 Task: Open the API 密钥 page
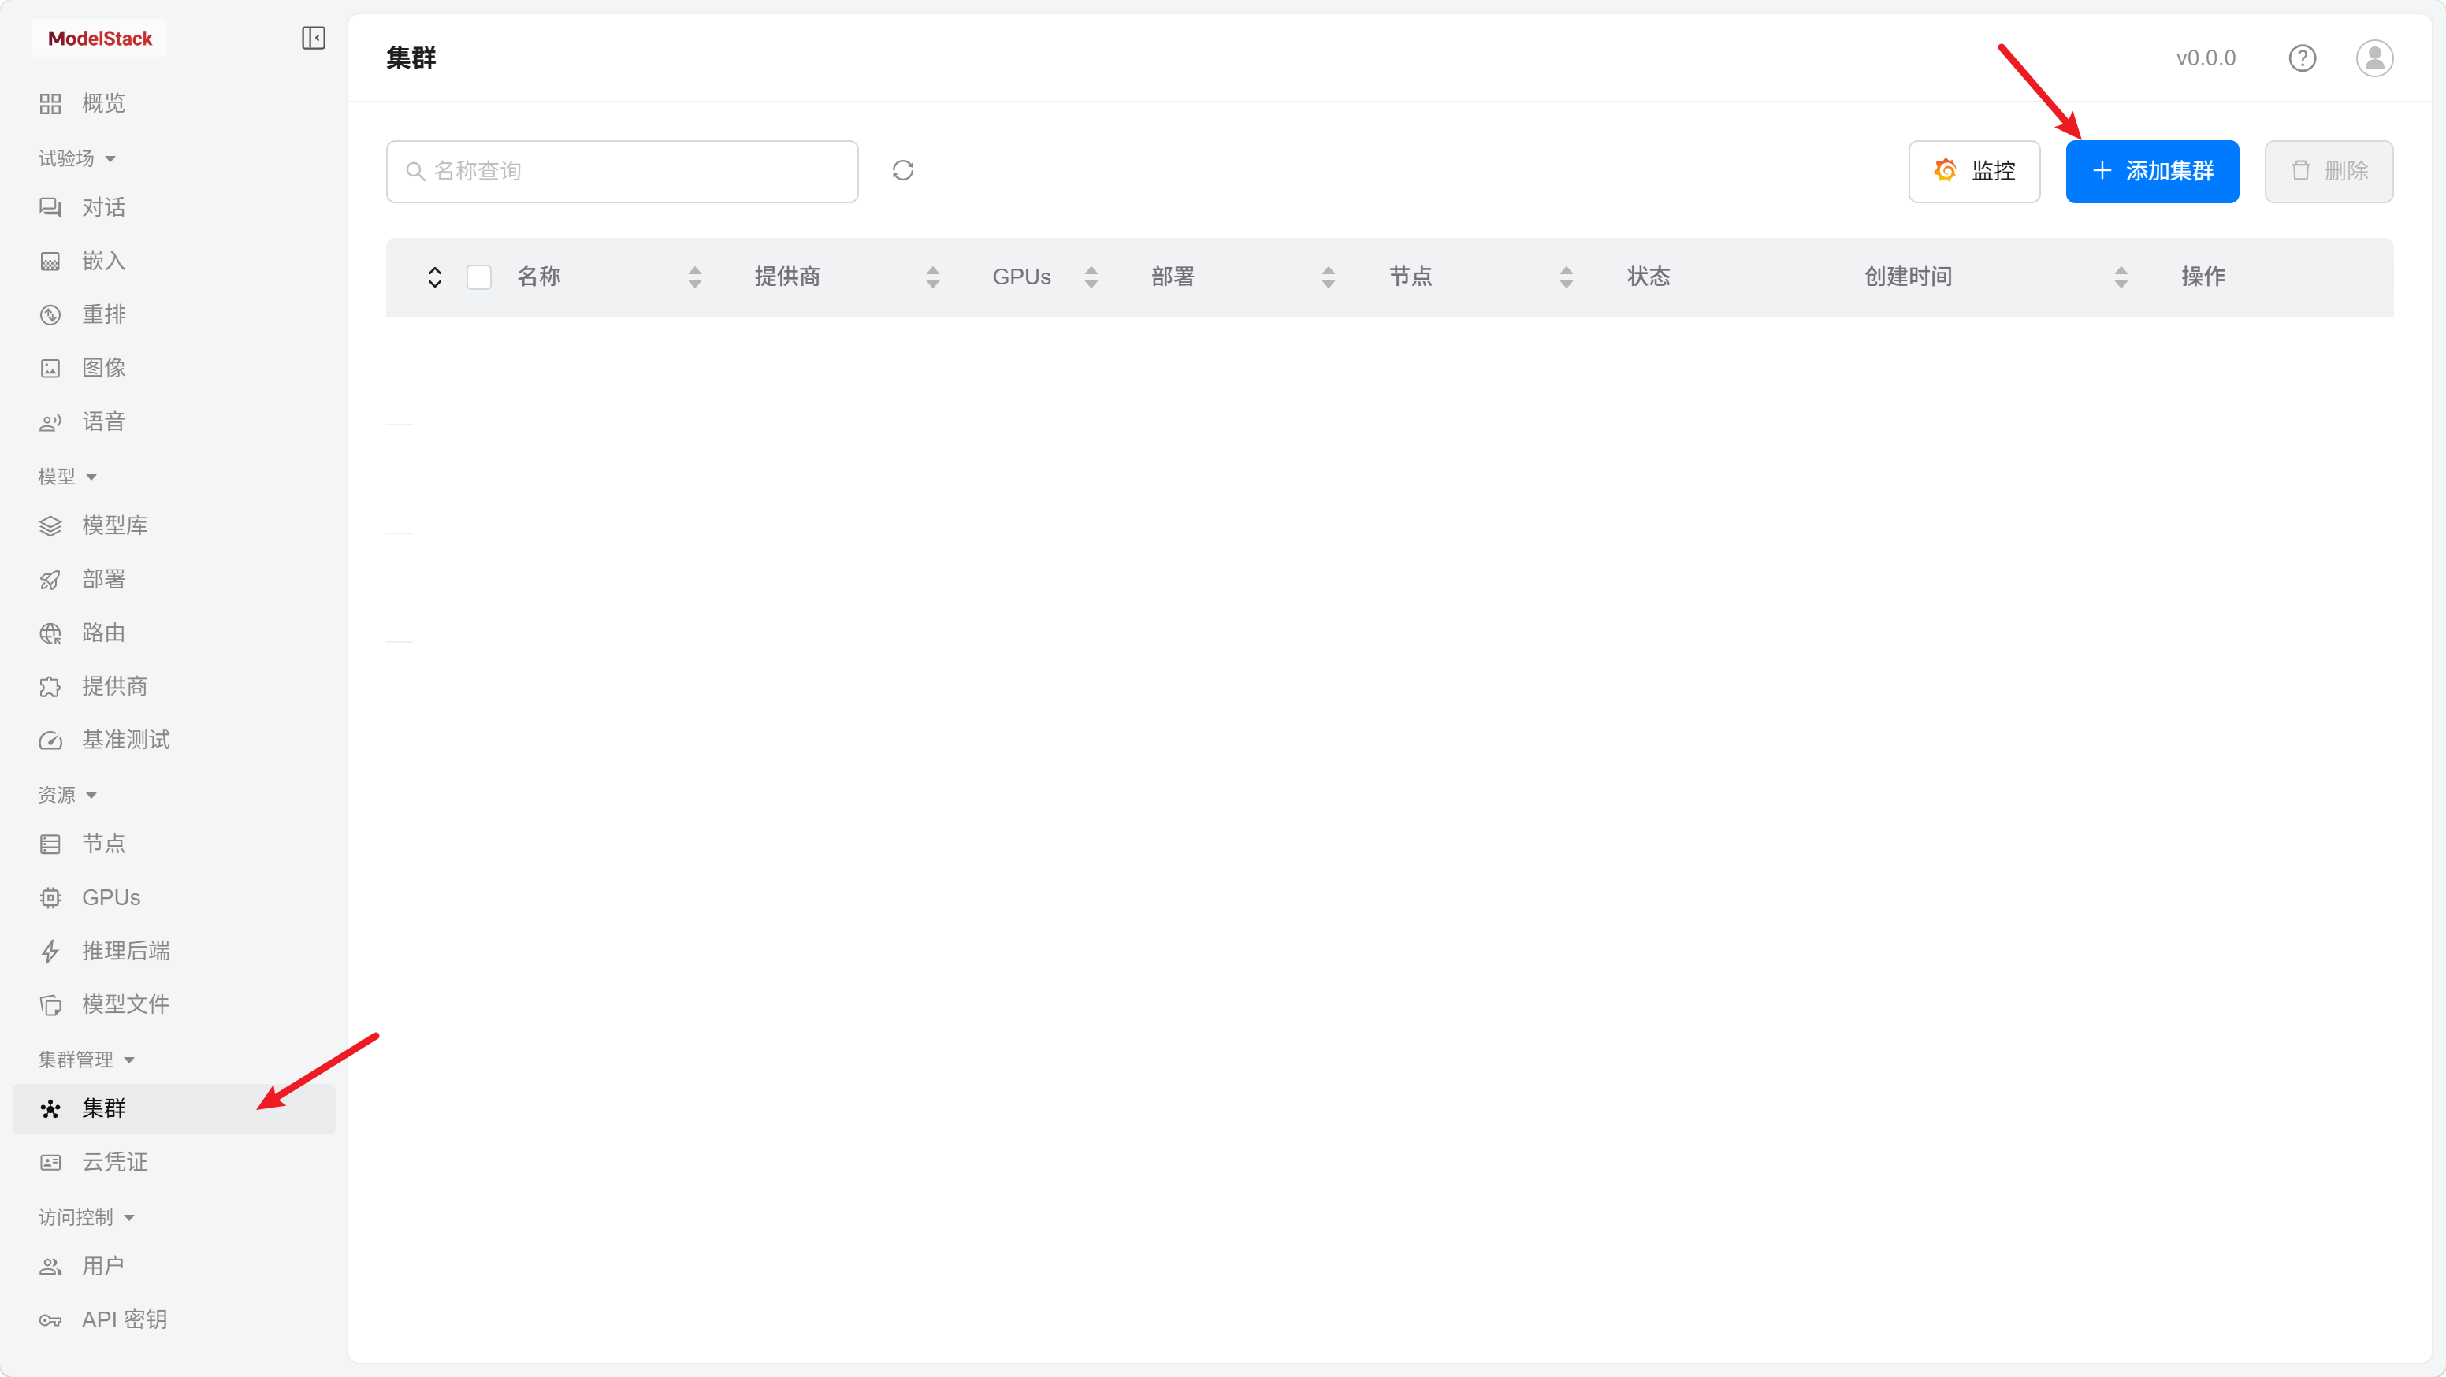point(174,1320)
